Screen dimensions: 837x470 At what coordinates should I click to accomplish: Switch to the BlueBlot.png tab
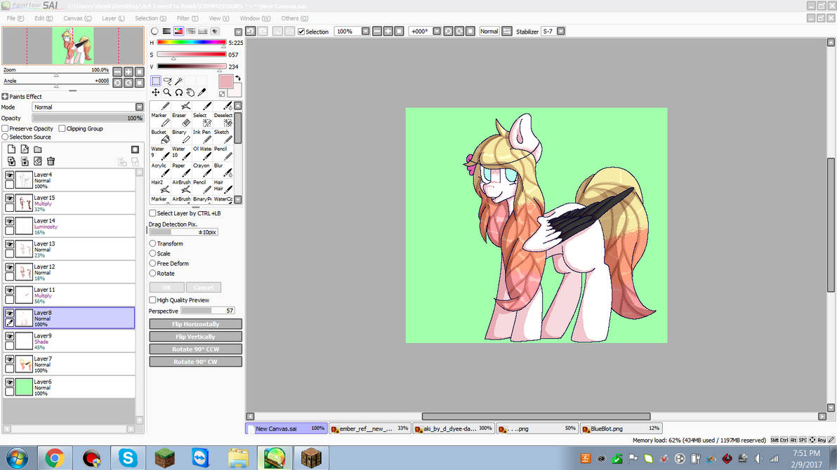pyautogui.click(x=621, y=429)
